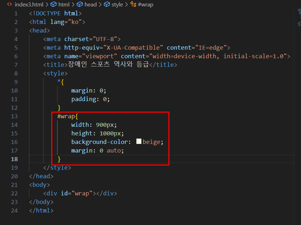Image resolution: width=301 pixels, height=225 pixels.
Task: Click the closing brace on line 18
Action: tap(59, 159)
